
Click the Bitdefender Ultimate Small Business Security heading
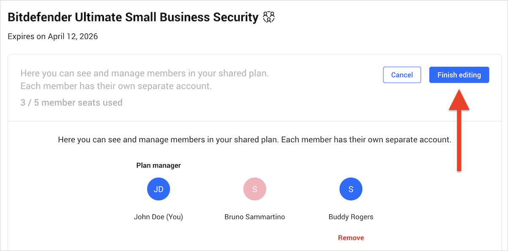(133, 16)
